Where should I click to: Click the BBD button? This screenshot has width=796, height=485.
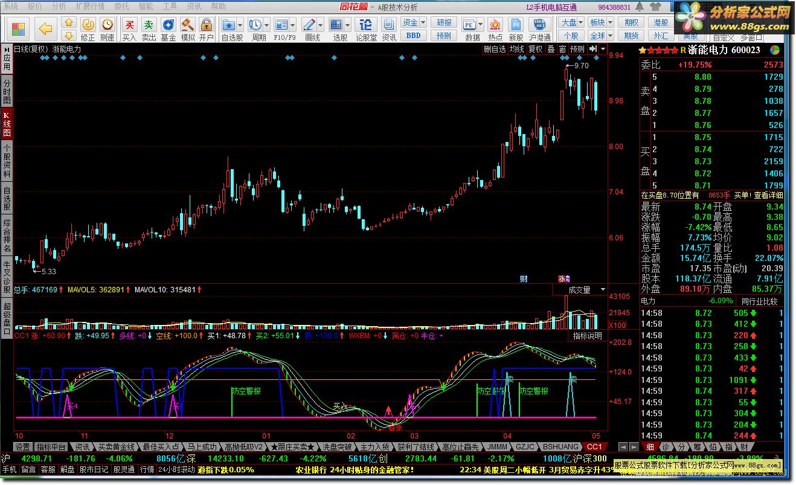coord(414,36)
